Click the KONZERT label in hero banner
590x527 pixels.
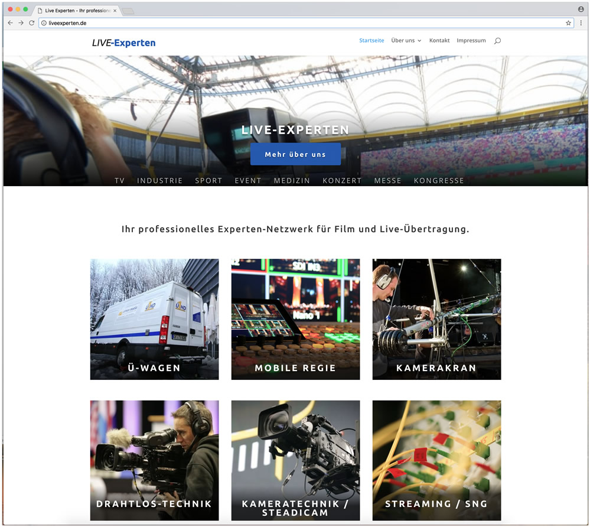coord(342,181)
